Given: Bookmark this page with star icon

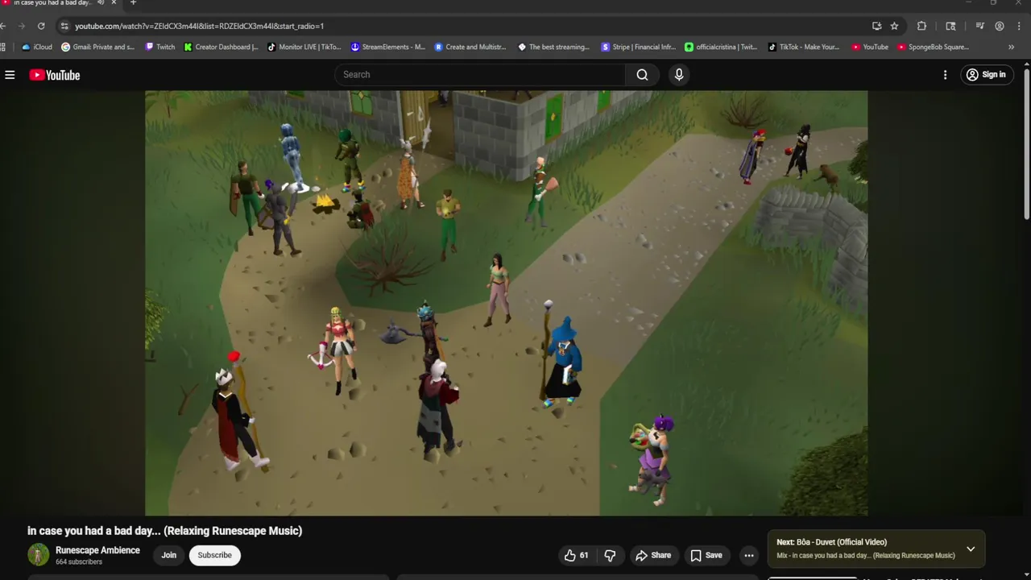Looking at the screenshot, I should click(894, 26).
